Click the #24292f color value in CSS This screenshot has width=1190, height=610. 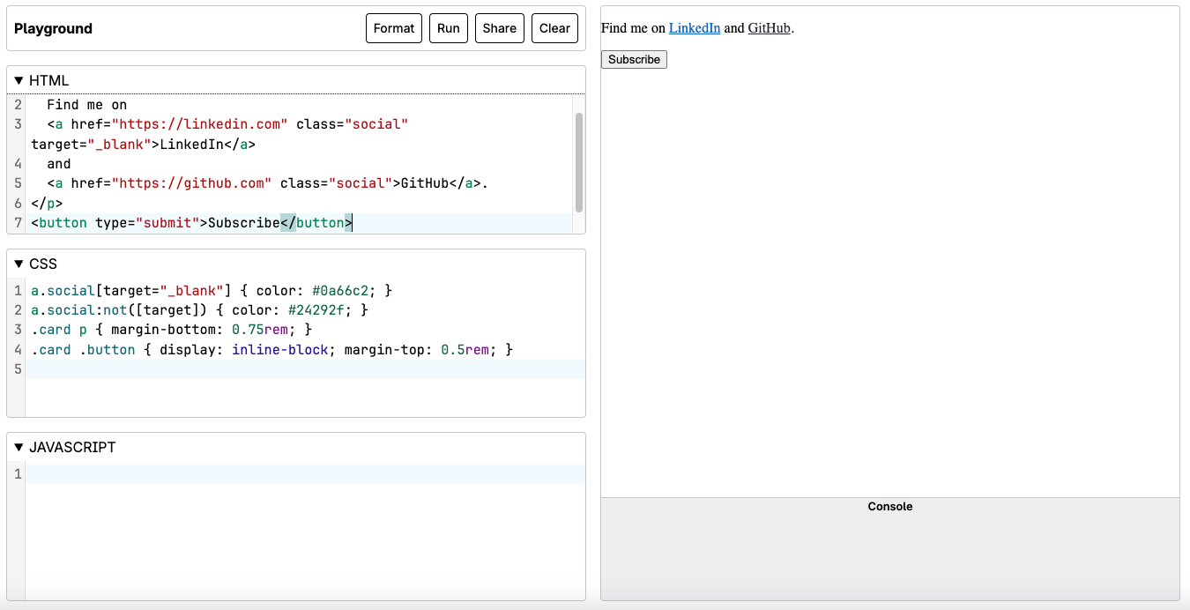(316, 310)
